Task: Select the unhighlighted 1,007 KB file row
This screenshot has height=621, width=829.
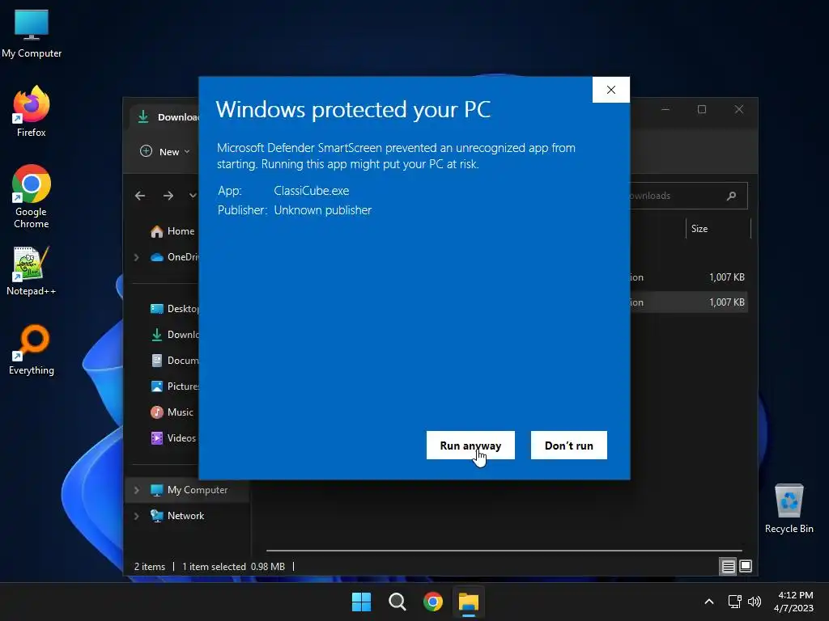Action: coord(688,277)
